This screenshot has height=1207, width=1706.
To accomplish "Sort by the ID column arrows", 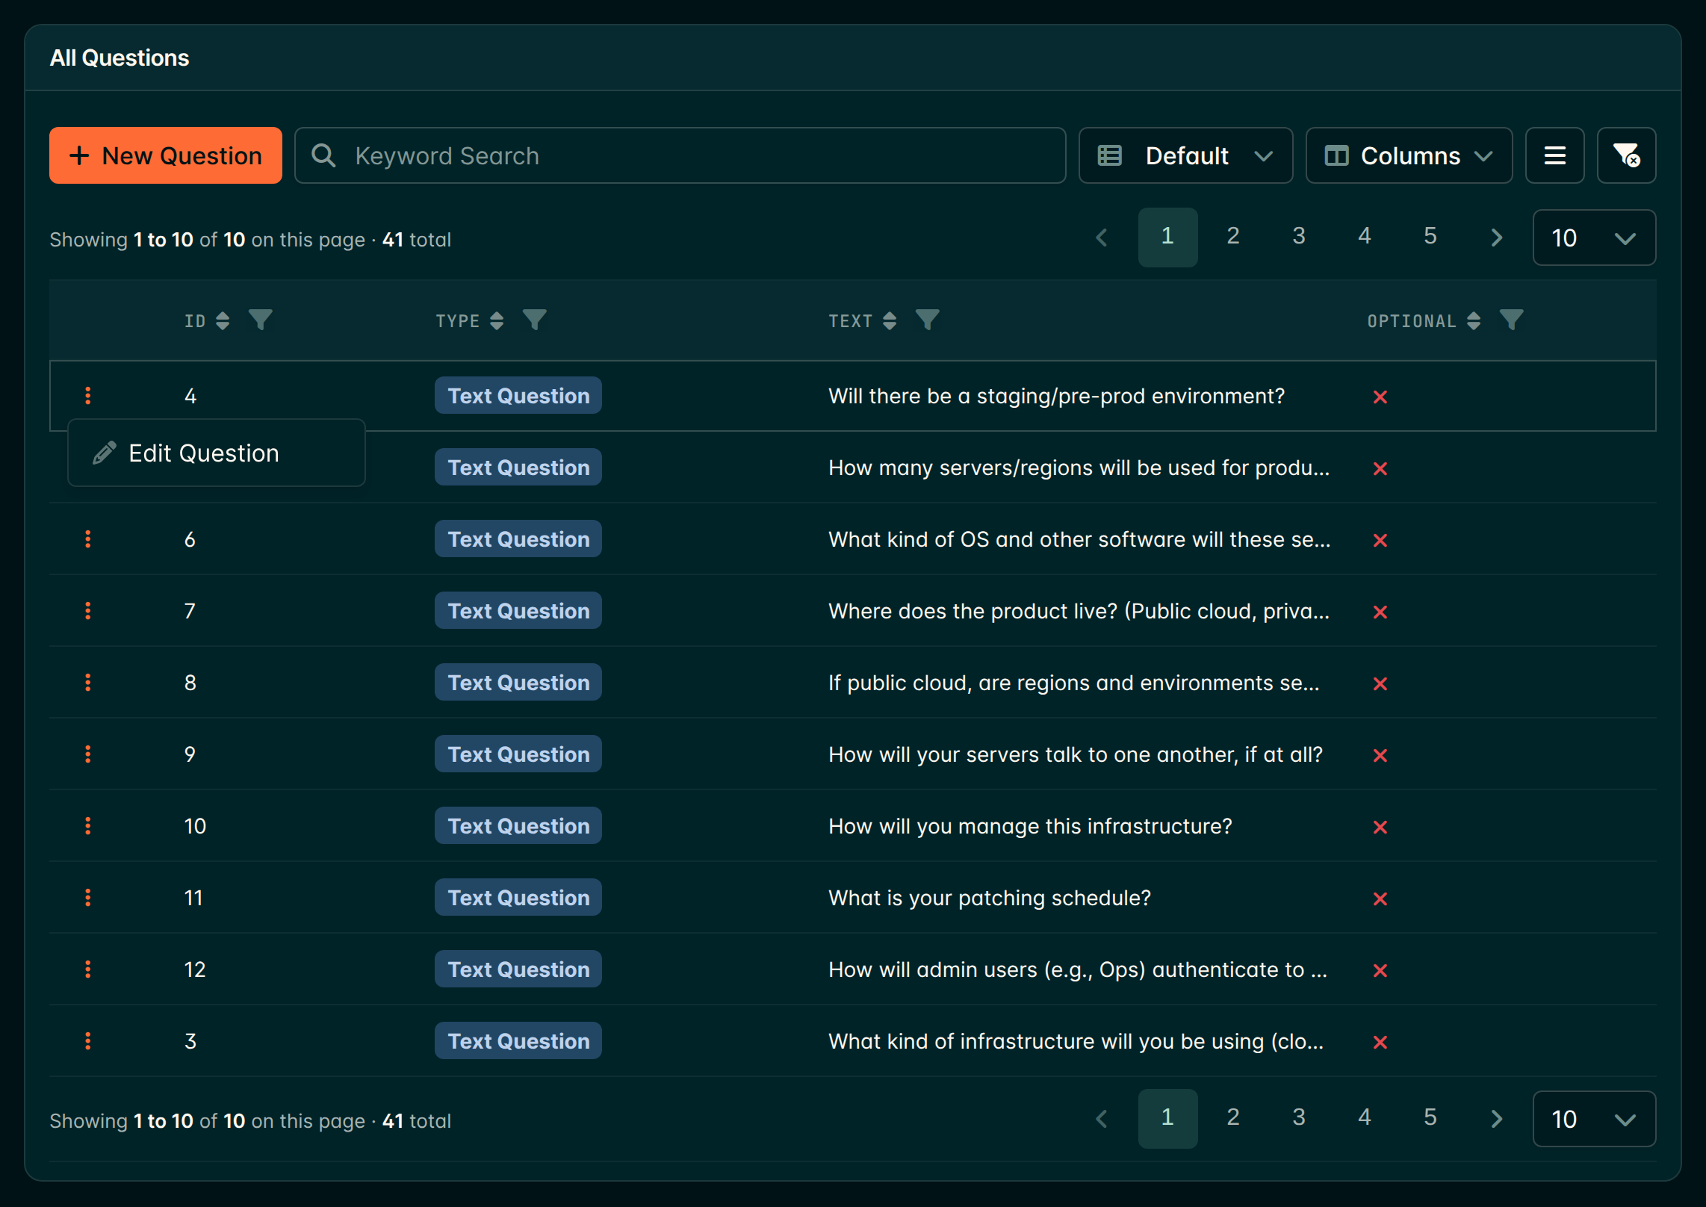I will (223, 320).
